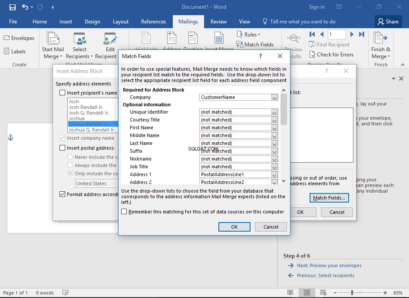
Task: Select the Never include the country radio button
Action: 70,157
